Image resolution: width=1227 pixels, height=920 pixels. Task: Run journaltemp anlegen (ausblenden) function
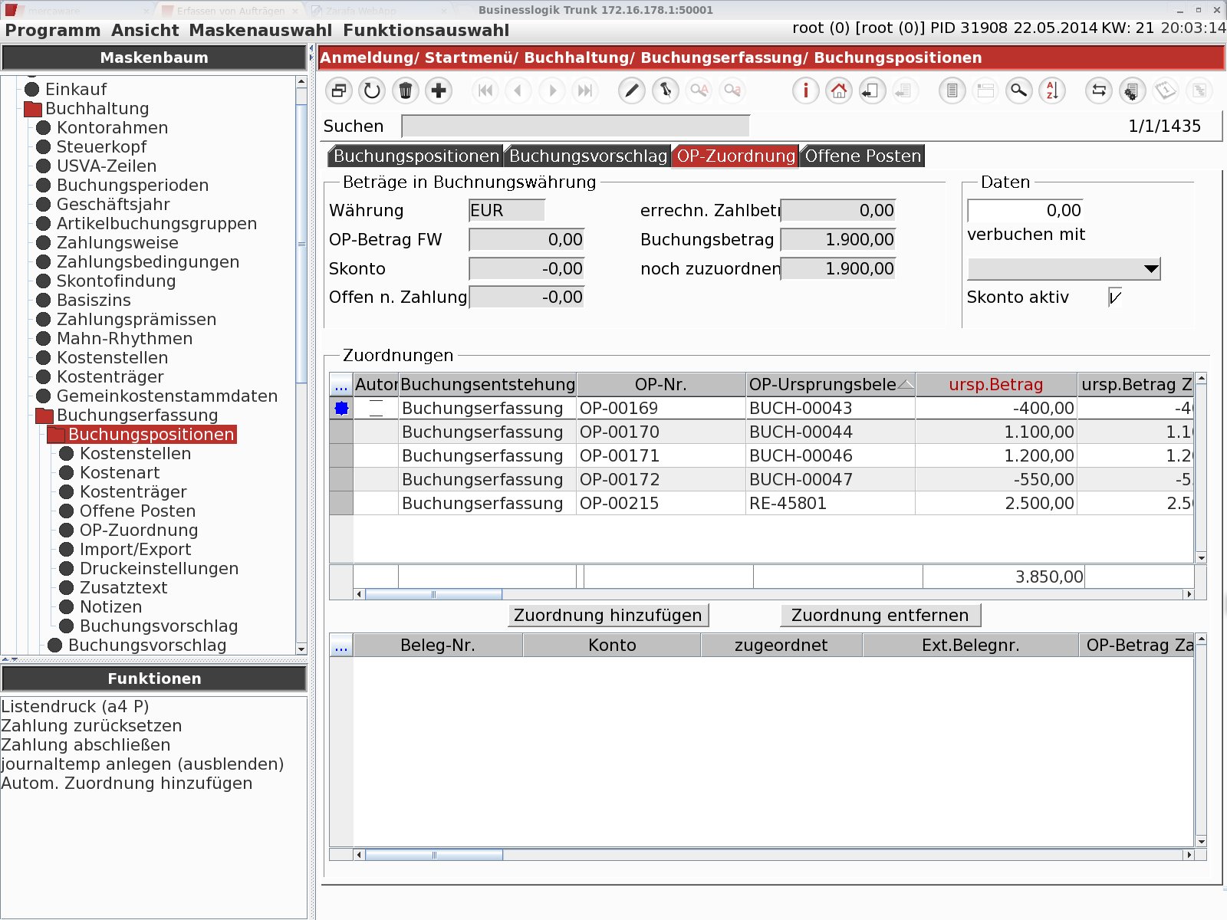tap(143, 764)
